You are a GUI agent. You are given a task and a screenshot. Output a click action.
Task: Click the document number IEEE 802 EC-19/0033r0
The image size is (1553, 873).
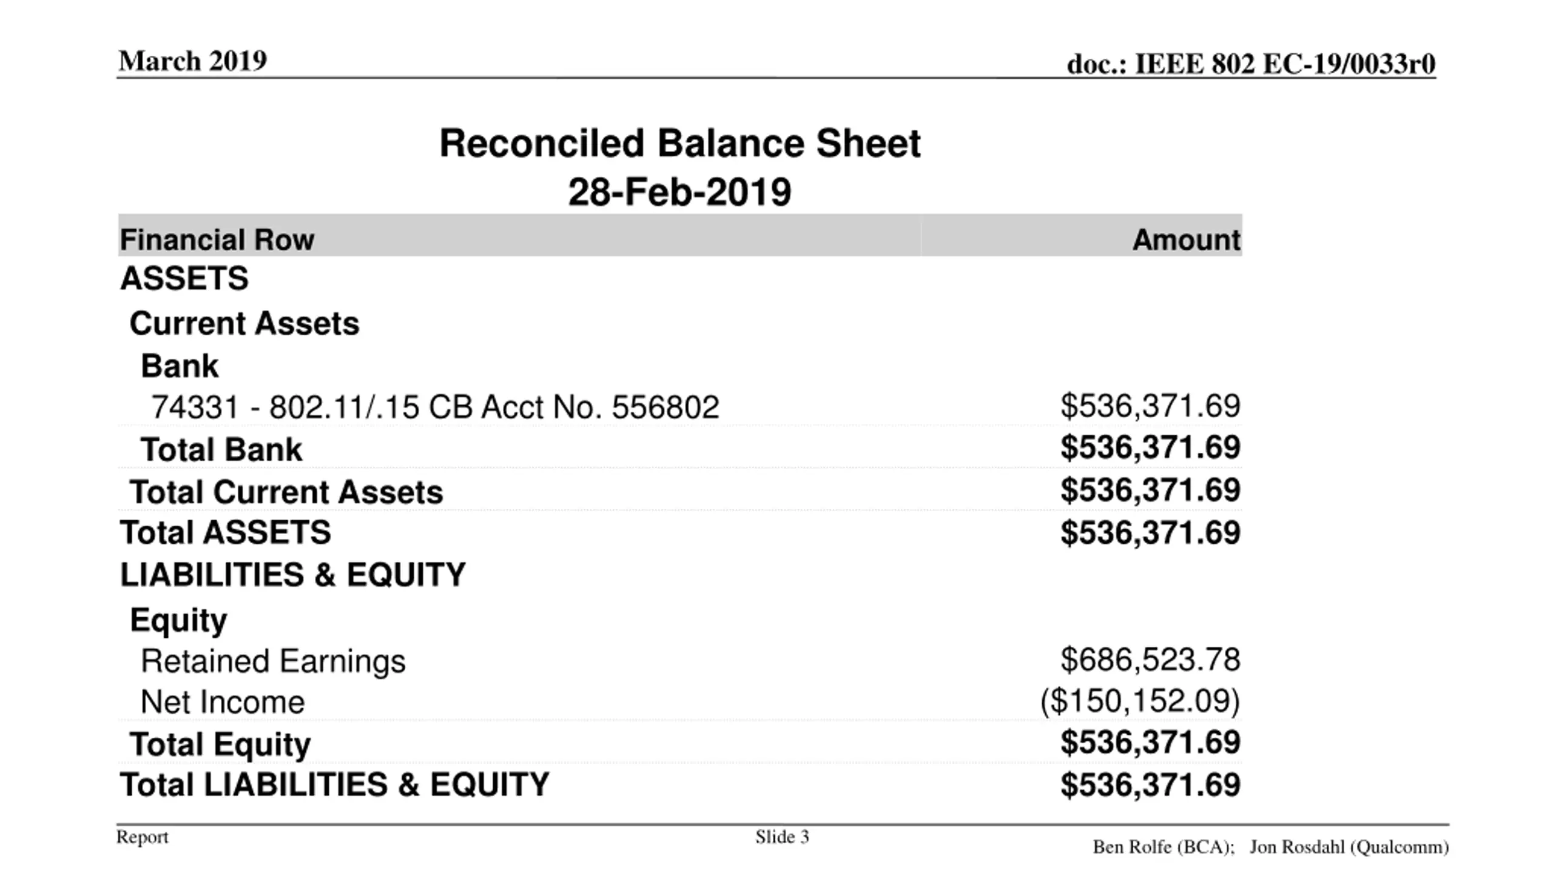point(1251,64)
